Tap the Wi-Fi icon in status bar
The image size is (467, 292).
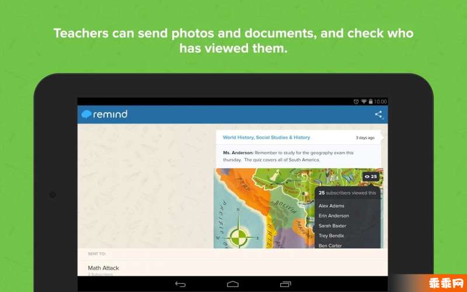(364, 102)
